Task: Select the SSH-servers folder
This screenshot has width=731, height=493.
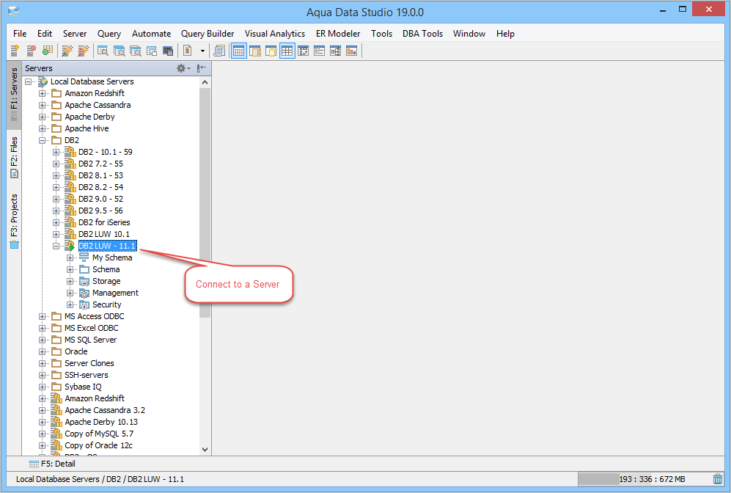Action: [x=87, y=375]
